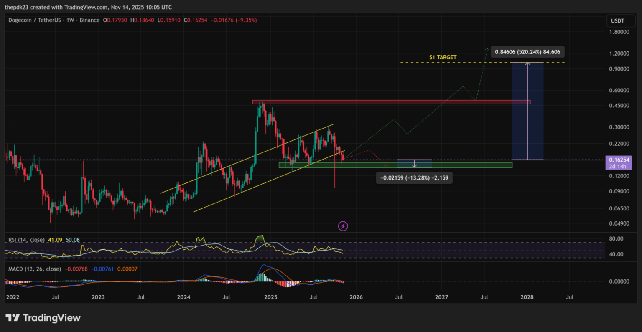This screenshot has width=642, height=332.
Task: Click the 0.16254 current price tag
Action: 619,160
